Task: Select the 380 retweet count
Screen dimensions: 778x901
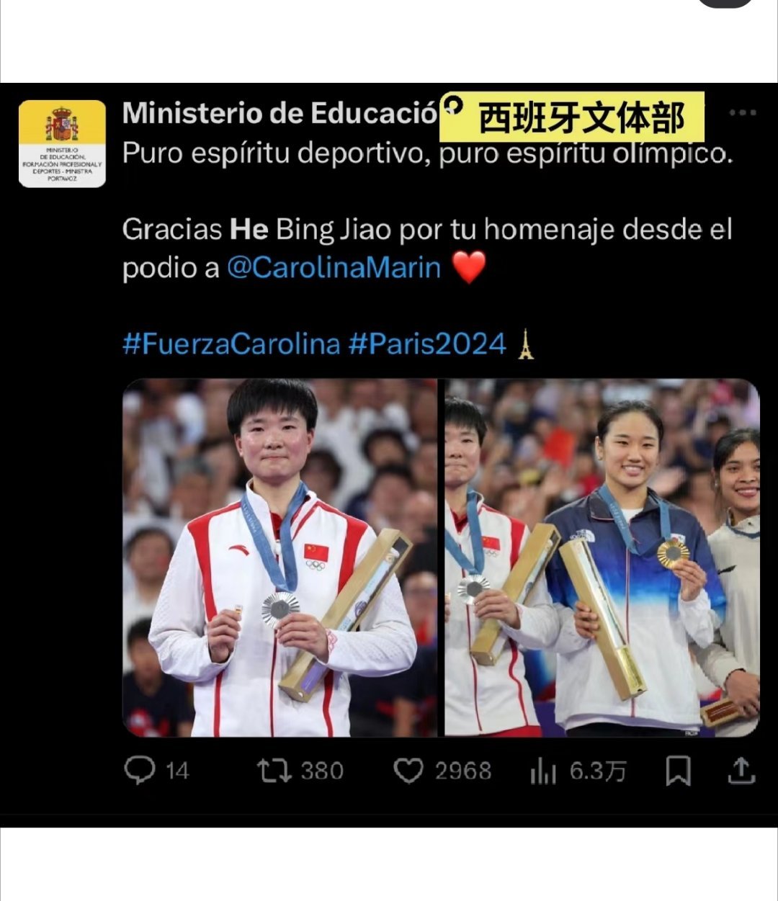Action: pos(322,771)
